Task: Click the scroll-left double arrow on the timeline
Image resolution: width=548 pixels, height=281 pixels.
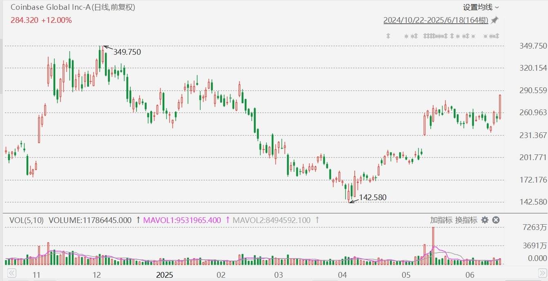Action: pyautogui.click(x=12, y=273)
